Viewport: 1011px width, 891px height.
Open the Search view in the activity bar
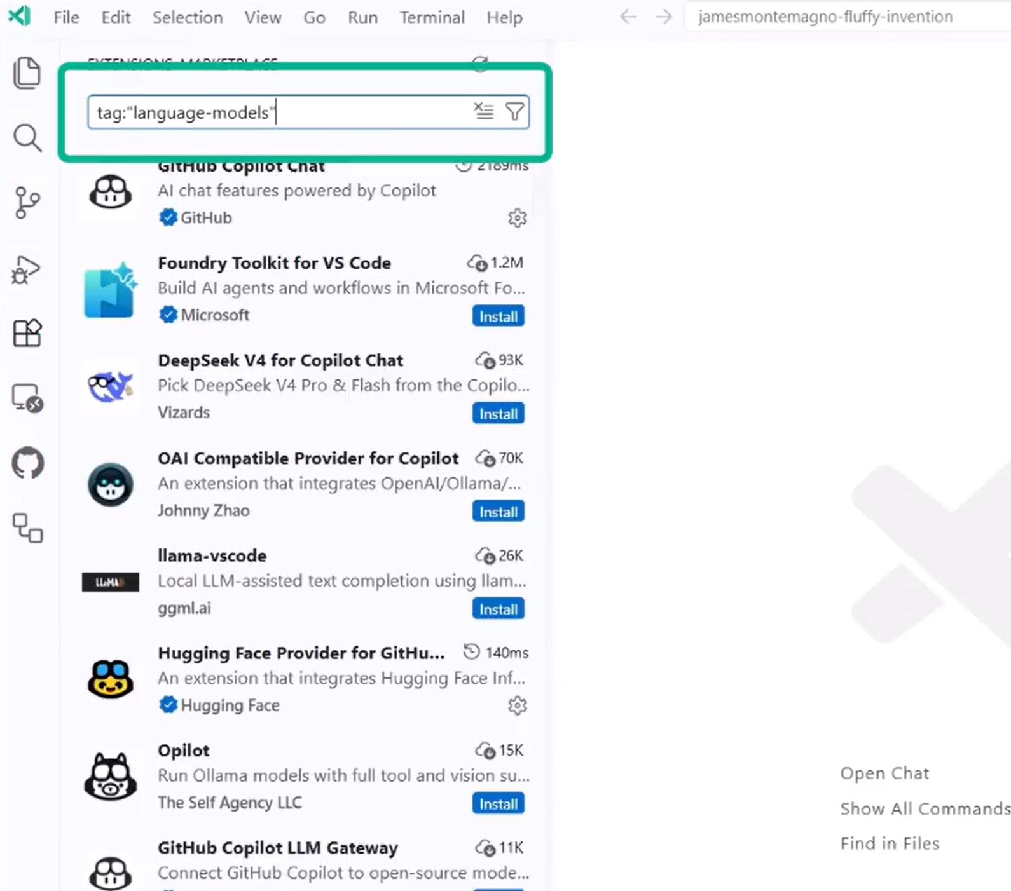pyautogui.click(x=27, y=138)
